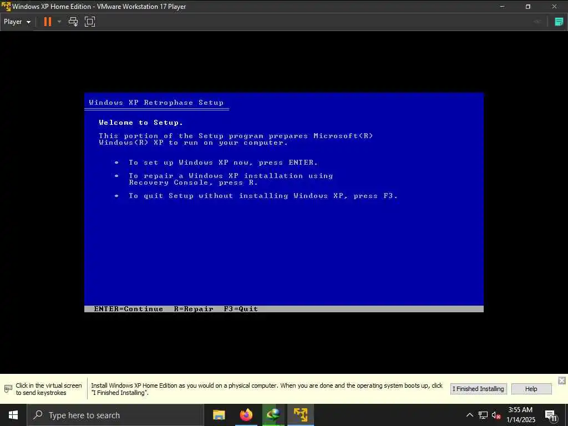
Task: Open the notification center icon
Action: tap(551, 415)
